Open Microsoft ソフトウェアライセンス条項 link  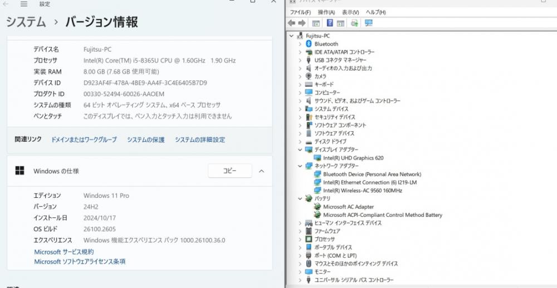click(x=80, y=262)
